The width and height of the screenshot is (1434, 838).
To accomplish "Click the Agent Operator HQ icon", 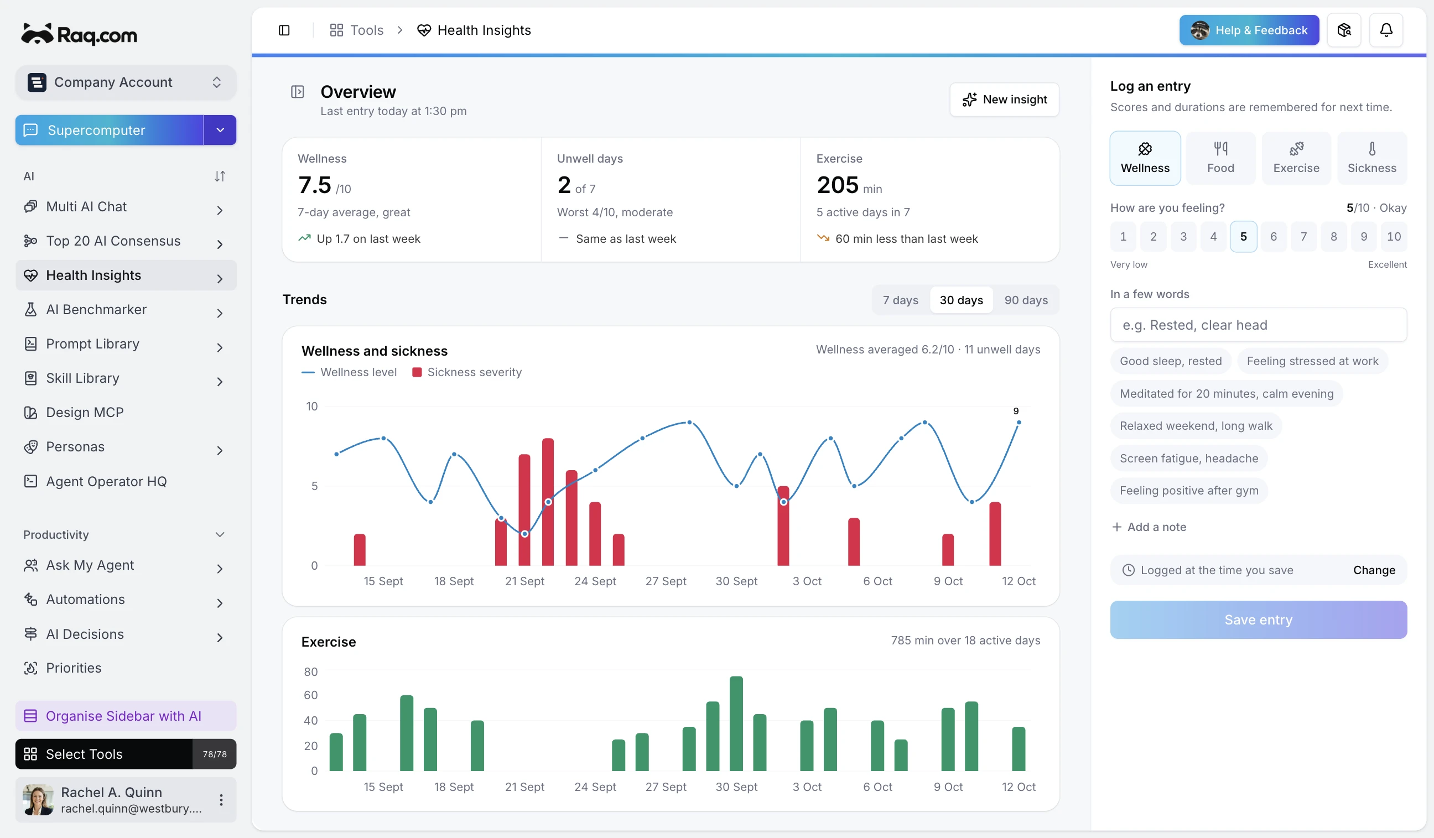I will [31, 481].
